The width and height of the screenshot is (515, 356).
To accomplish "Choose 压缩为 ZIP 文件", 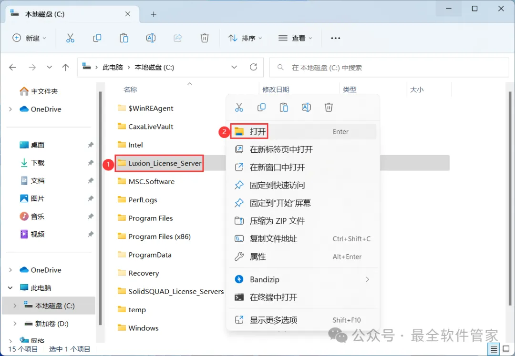I will (303, 221).
